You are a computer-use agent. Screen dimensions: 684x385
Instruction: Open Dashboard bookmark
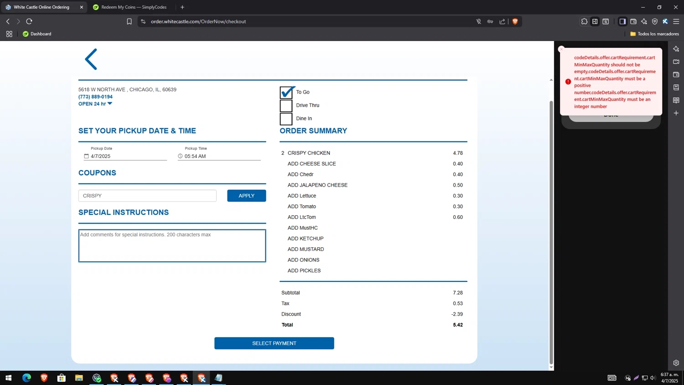(37, 34)
